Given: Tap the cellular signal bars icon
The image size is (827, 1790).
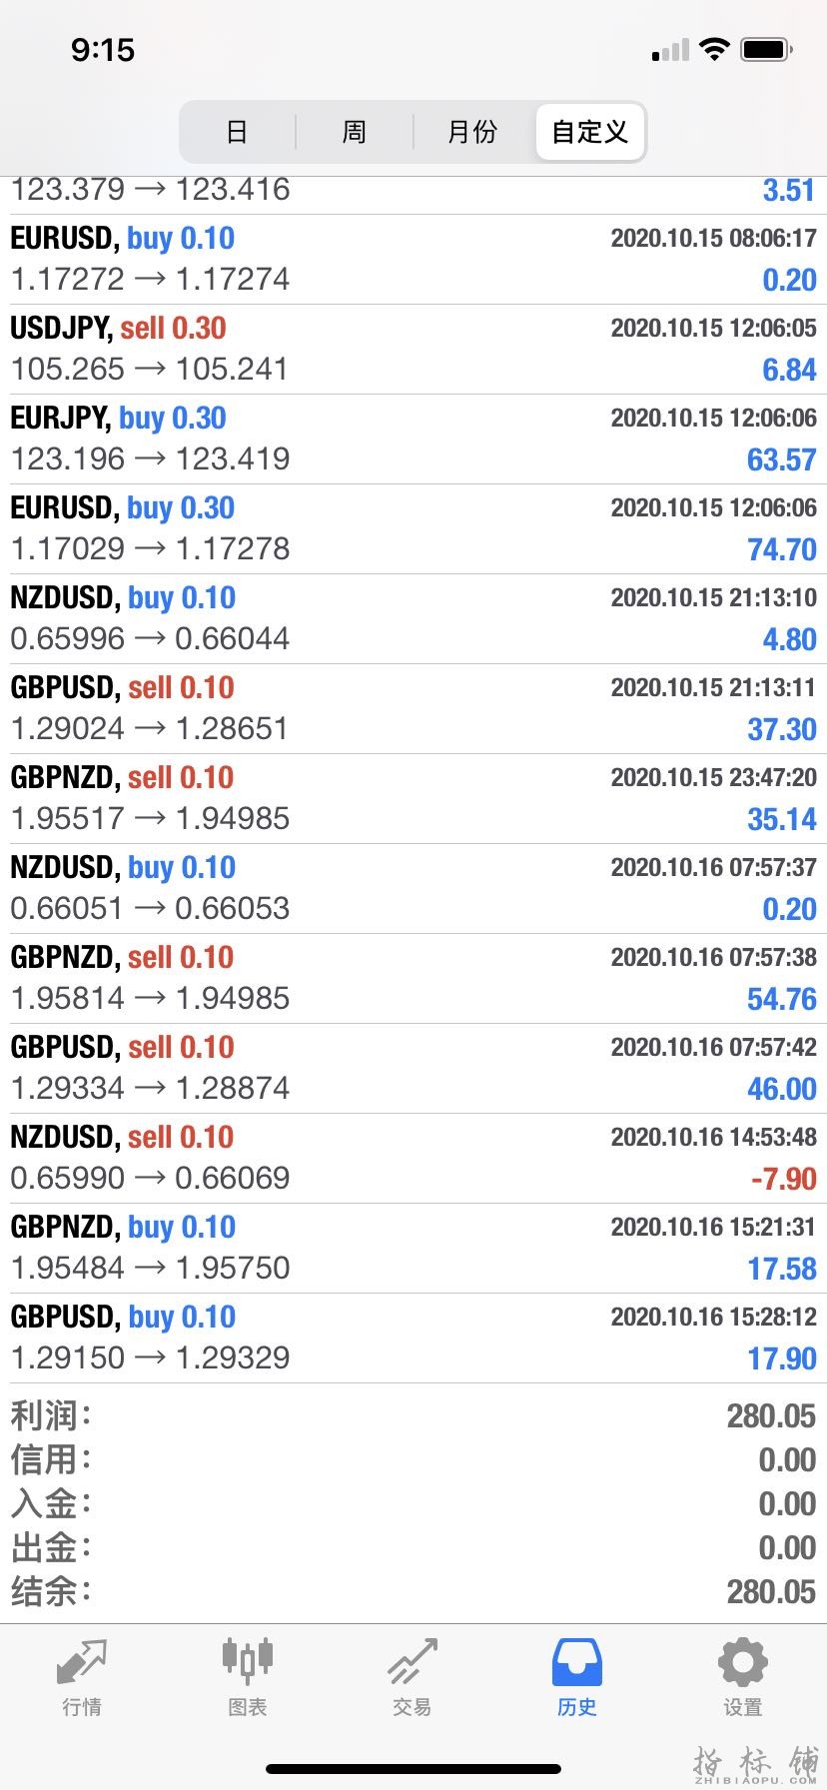Looking at the screenshot, I should tap(670, 50).
